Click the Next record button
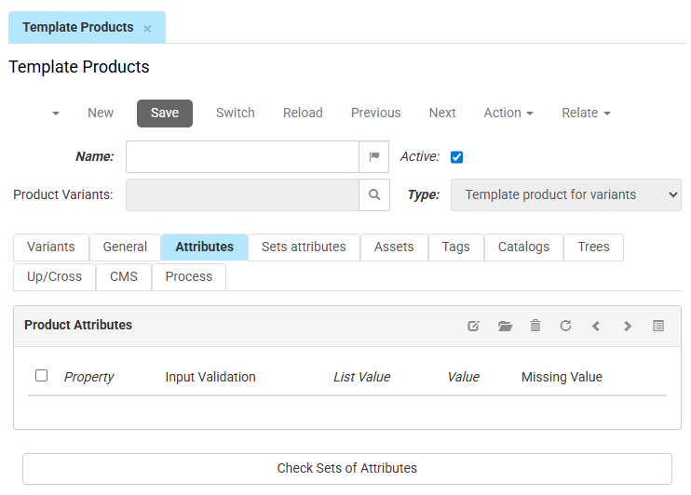This screenshot has width=691, height=495. coord(442,114)
